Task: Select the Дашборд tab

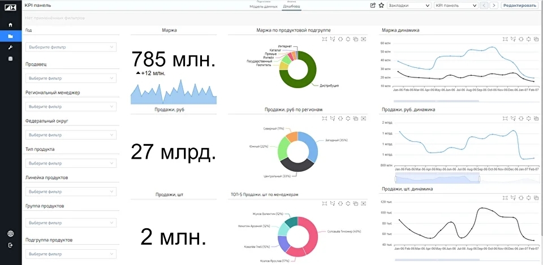Action: click(291, 6)
